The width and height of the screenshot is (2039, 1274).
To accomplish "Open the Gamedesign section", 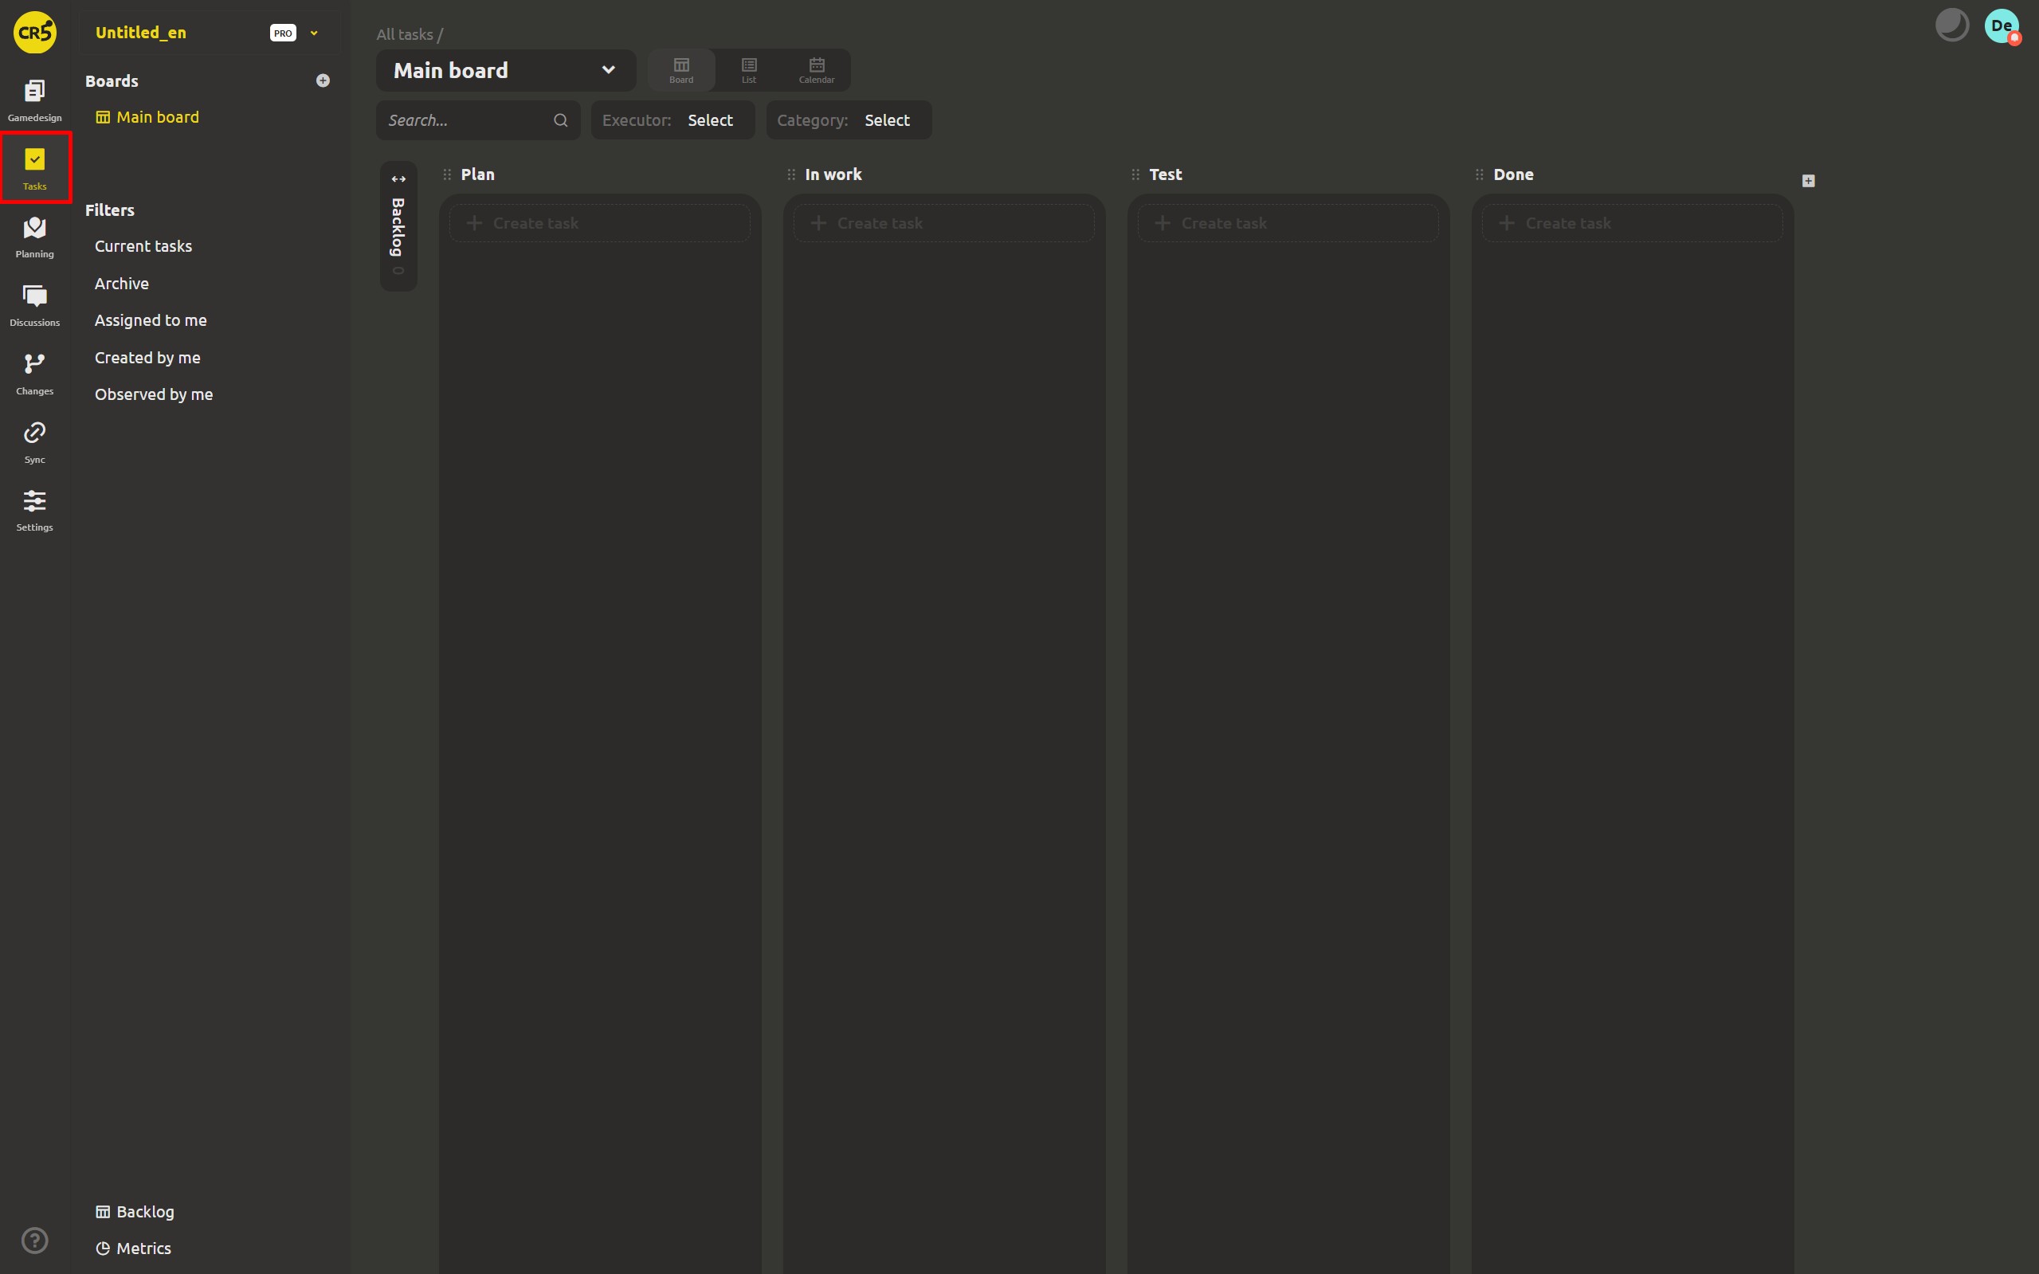I will (x=34, y=100).
